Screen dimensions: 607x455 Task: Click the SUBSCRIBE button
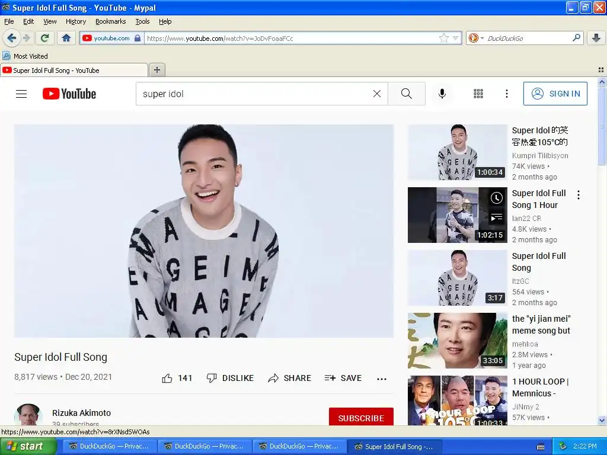361,418
